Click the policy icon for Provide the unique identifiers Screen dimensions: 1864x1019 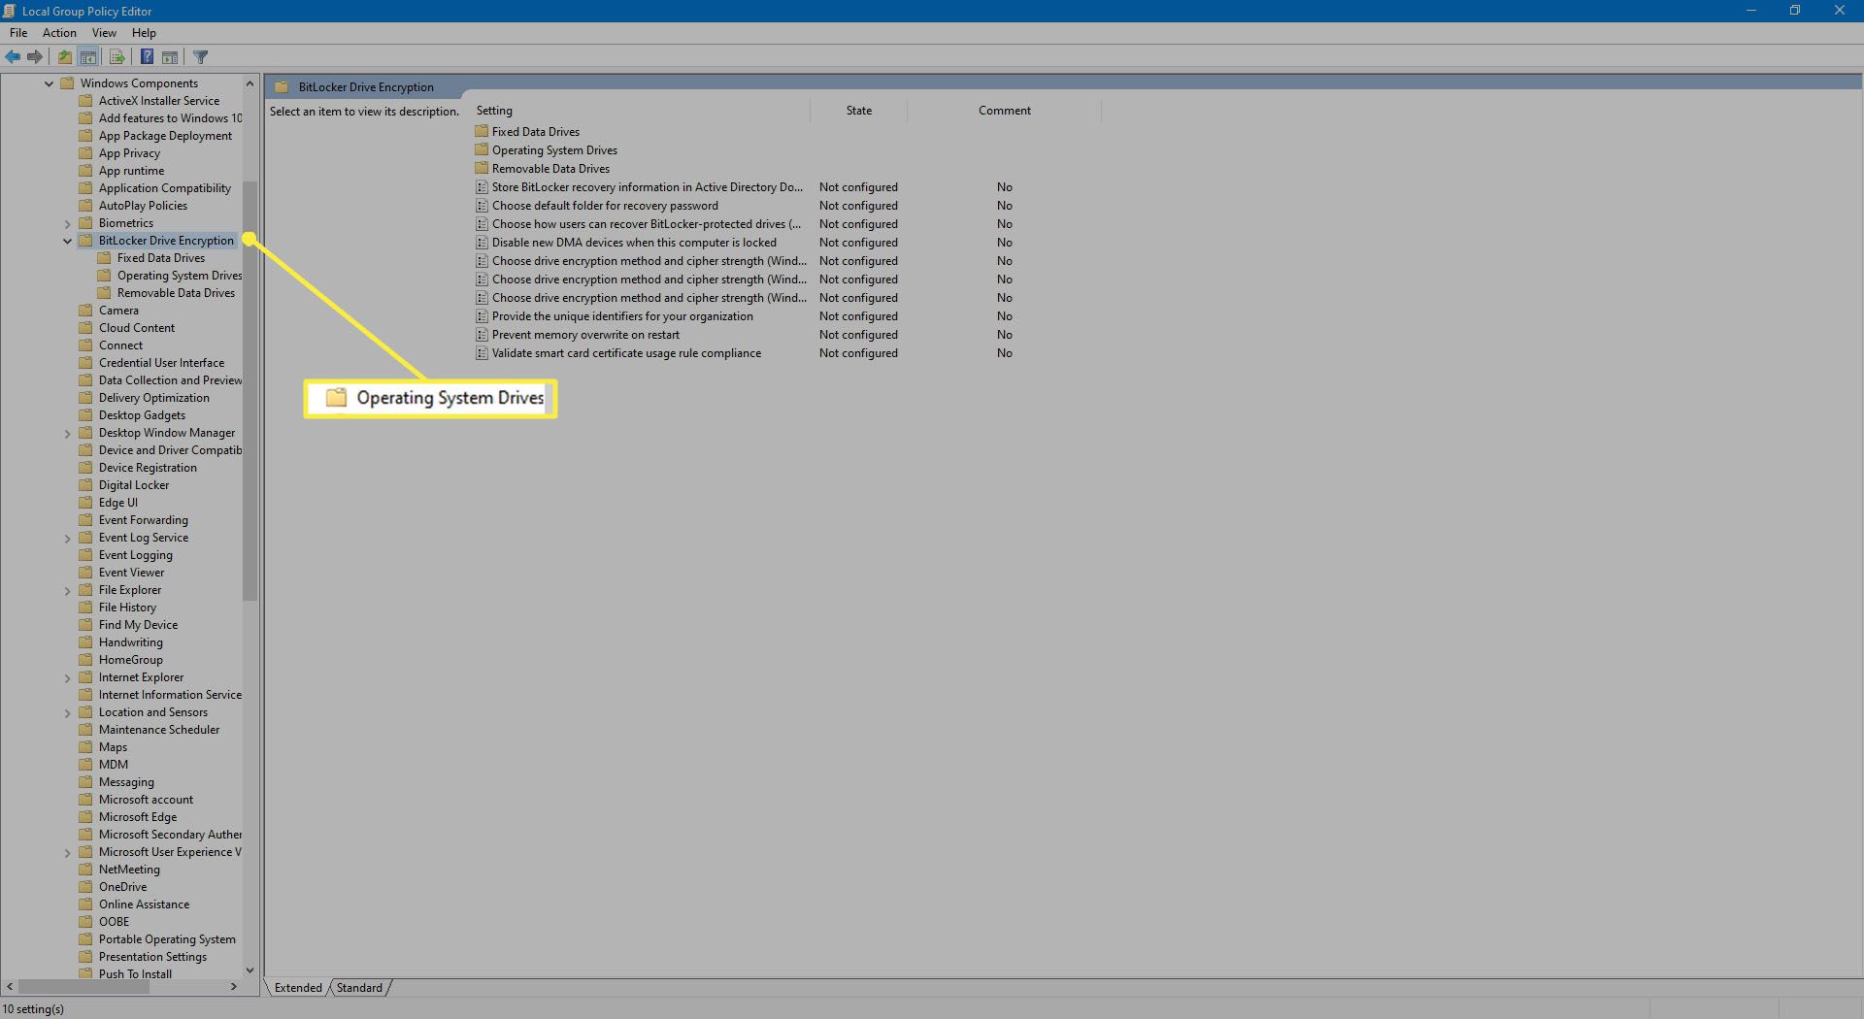(x=482, y=316)
